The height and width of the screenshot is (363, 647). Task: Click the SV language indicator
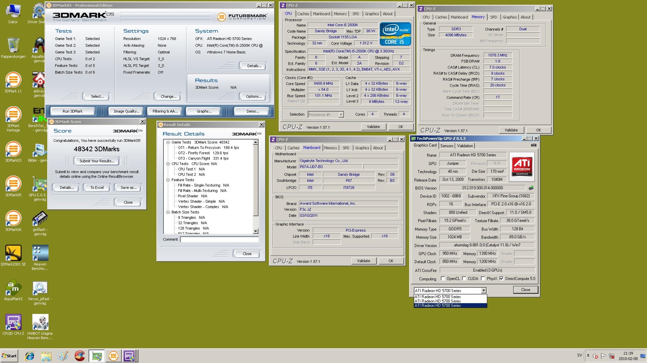point(579,355)
